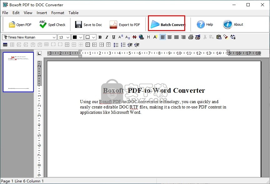Toggle bold formatting
270x184 pixels.
pyautogui.click(x=100, y=37)
